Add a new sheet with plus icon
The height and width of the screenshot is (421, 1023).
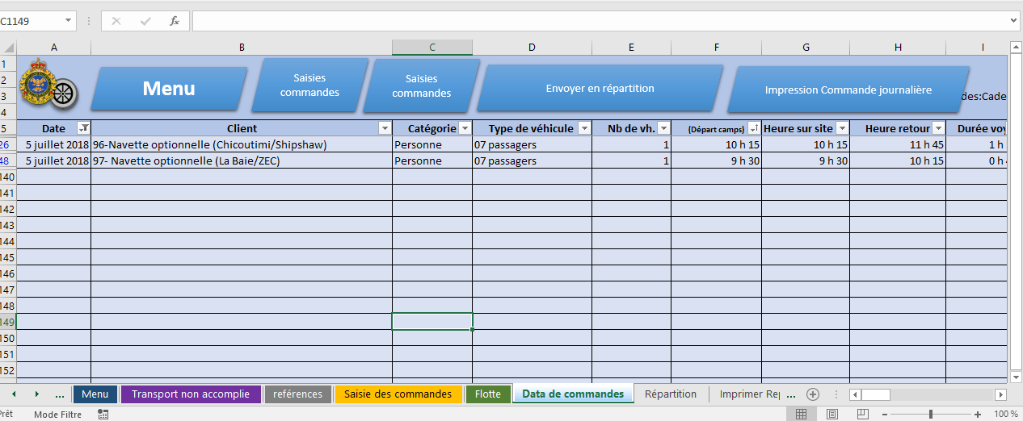pos(813,394)
